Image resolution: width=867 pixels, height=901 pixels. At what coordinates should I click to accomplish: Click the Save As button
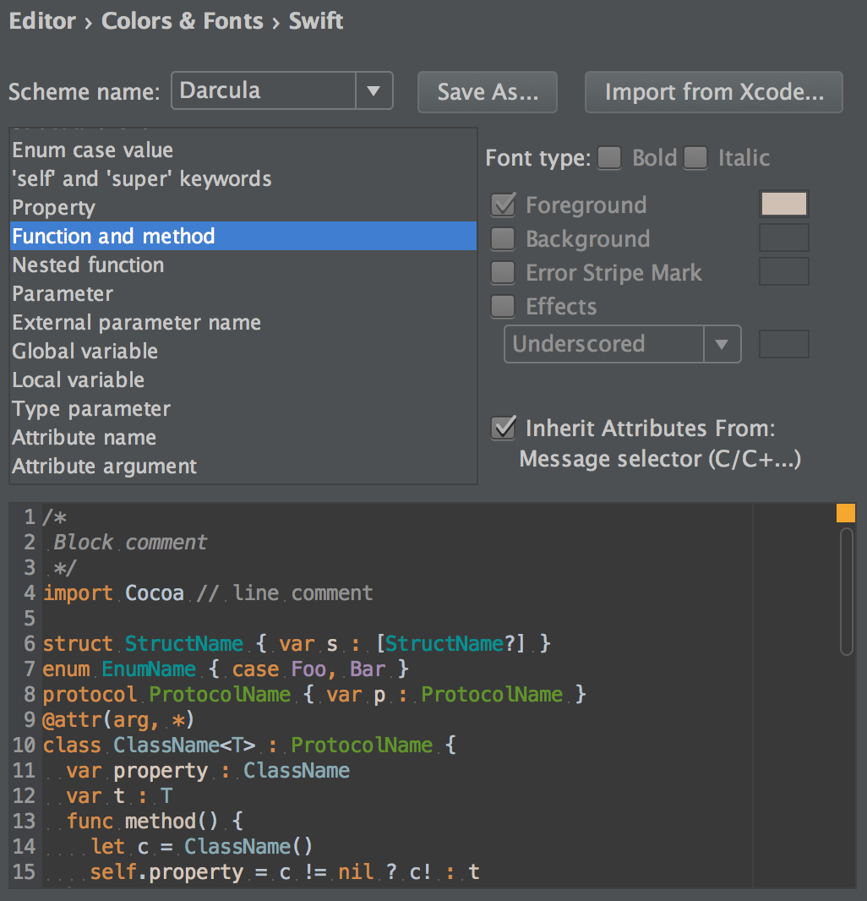coord(487,93)
